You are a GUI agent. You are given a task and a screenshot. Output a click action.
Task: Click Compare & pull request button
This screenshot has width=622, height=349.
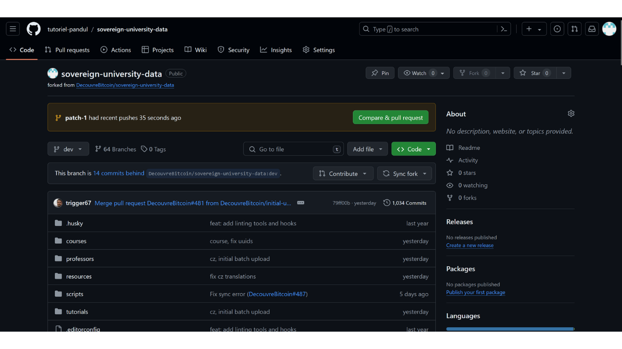point(391,118)
